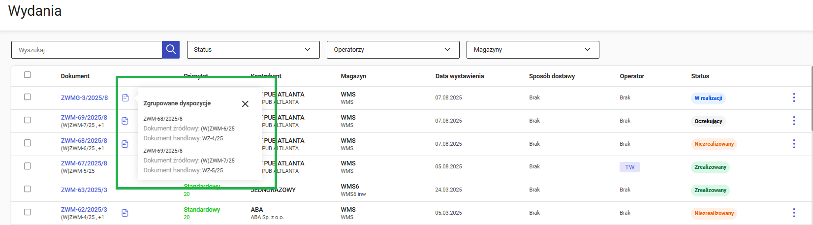Image resolution: width=813 pixels, height=225 pixels.
Task: Open document link ZWM-67/2025/8
Action: pos(84,163)
